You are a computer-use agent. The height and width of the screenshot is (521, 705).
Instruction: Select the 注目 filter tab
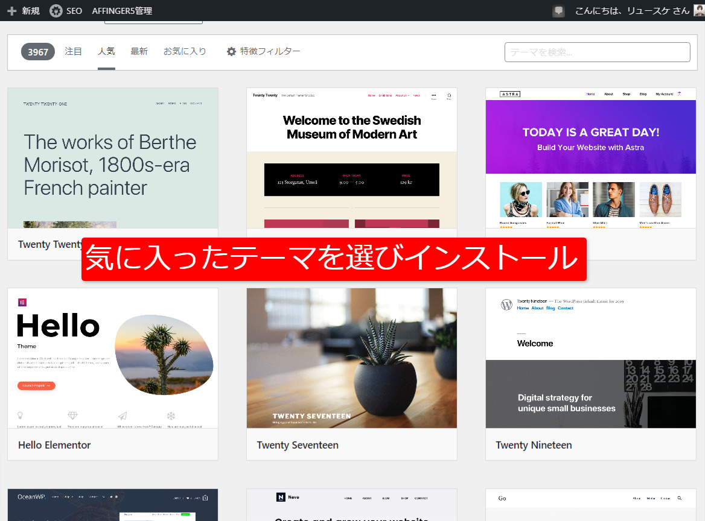tap(73, 51)
